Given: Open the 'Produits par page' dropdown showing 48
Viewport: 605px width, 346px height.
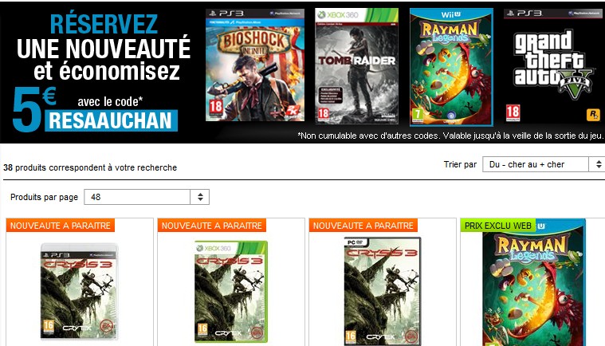Looking at the screenshot, I should pyautogui.click(x=147, y=197).
